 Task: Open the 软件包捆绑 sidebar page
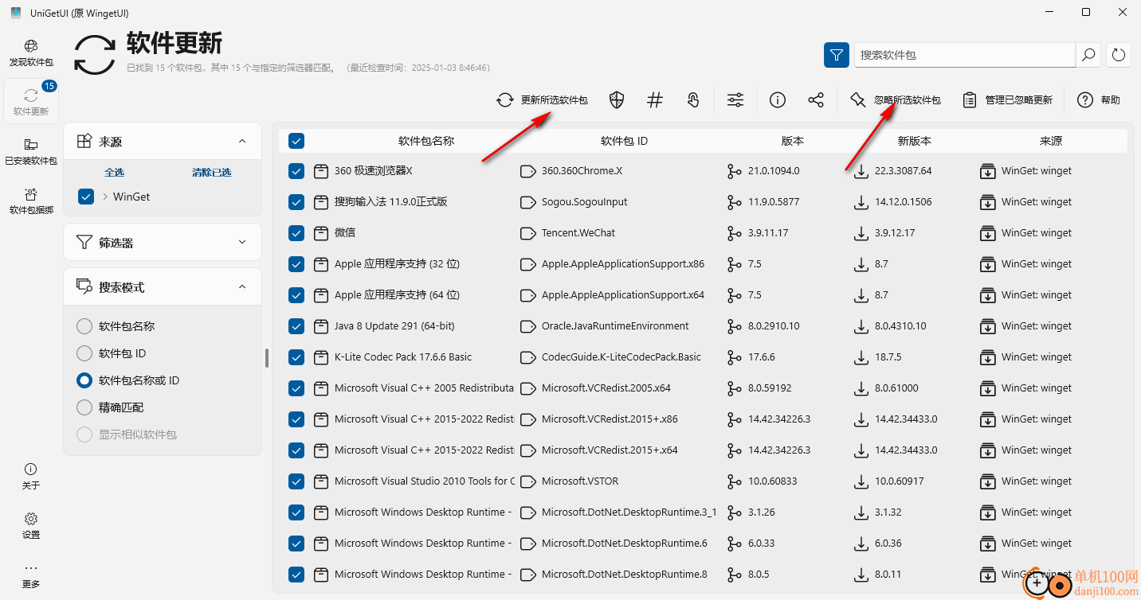click(x=31, y=201)
